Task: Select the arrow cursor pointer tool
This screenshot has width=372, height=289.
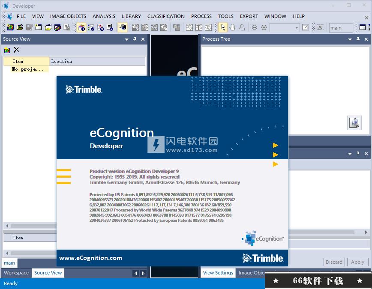Action: pos(223,27)
